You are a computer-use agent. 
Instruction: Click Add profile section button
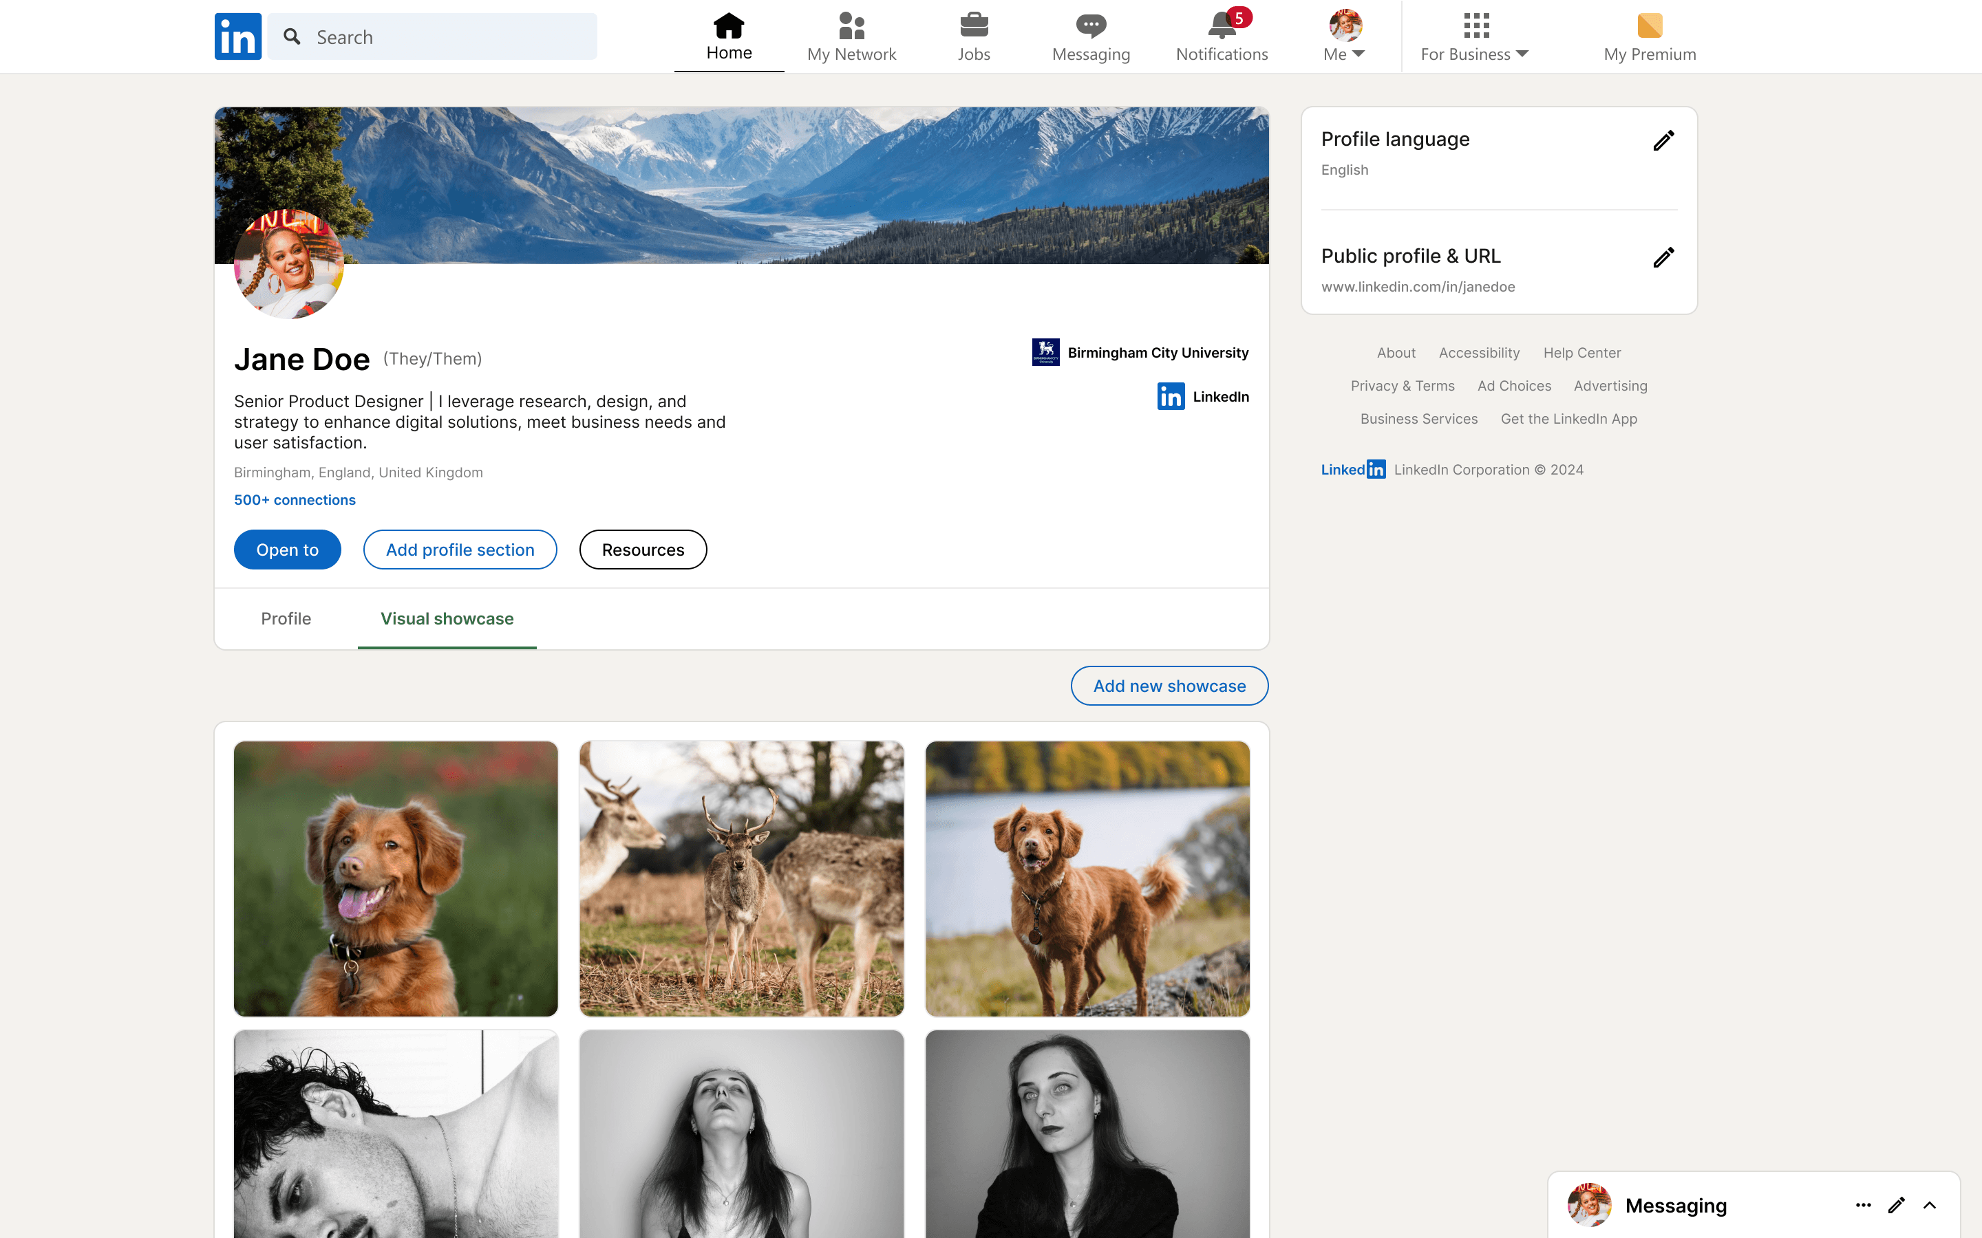[460, 550]
